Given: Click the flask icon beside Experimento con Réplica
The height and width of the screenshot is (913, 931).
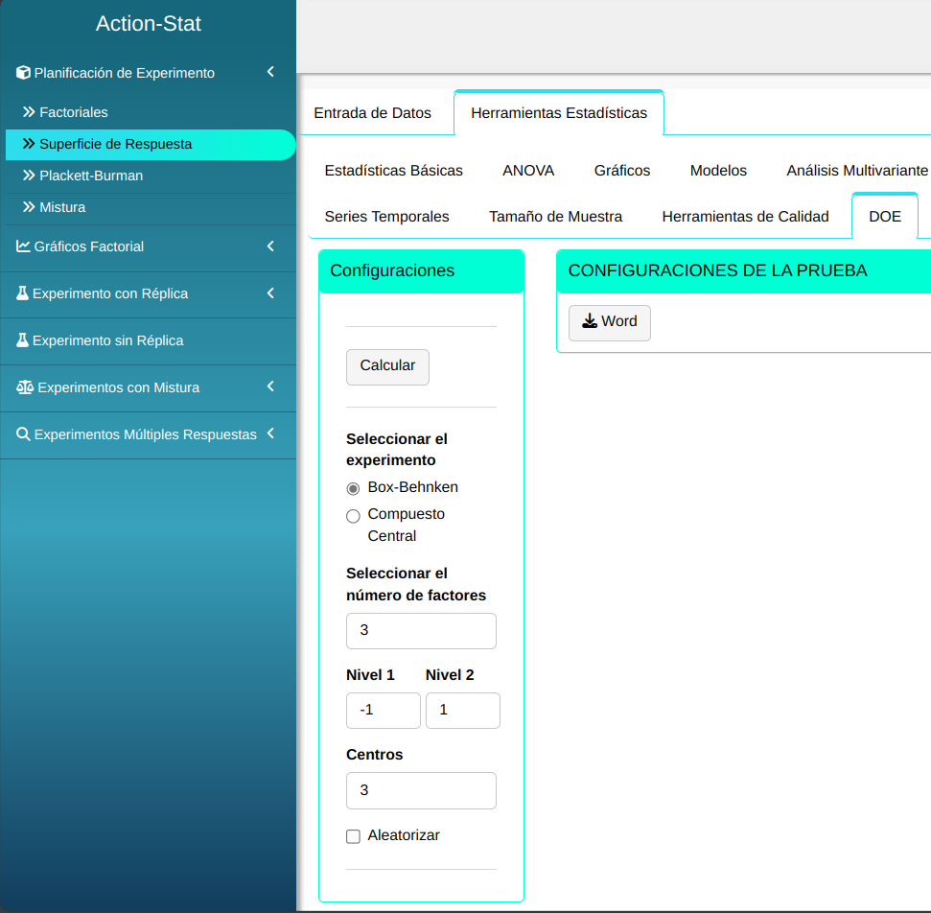Looking at the screenshot, I should [x=23, y=293].
